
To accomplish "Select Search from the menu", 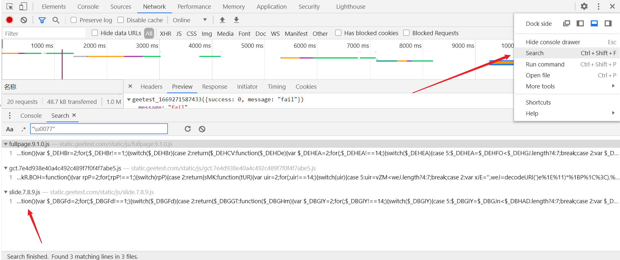I will 567,53.
